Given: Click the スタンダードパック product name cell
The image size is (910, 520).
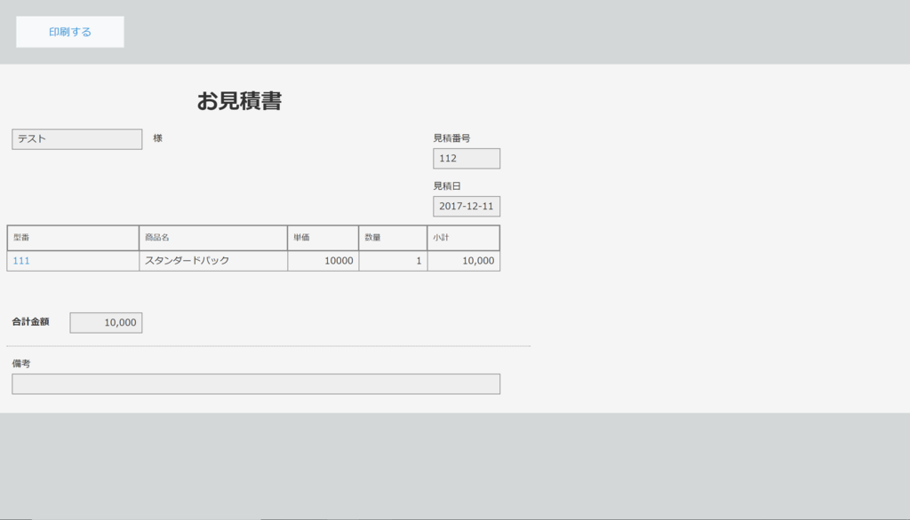Looking at the screenshot, I should point(213,261).
